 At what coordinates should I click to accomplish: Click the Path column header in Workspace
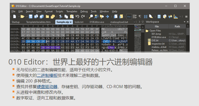pyautogui.click(x=177, y=26)
